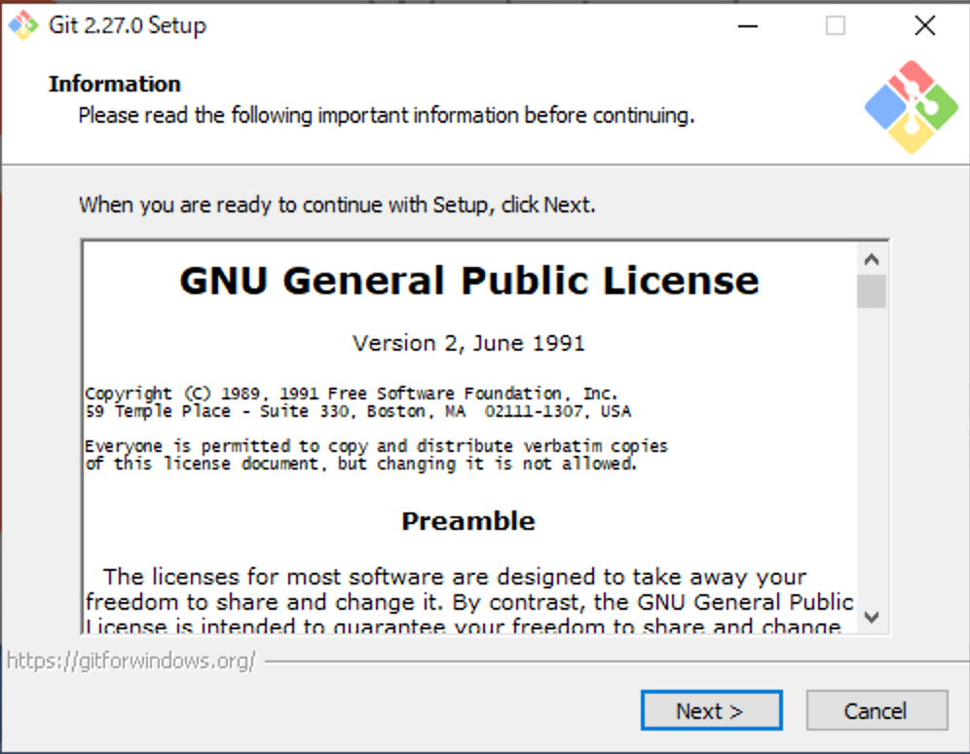
Task: Click the license scrollbar down arrow
Action: [x=872, y=617]
